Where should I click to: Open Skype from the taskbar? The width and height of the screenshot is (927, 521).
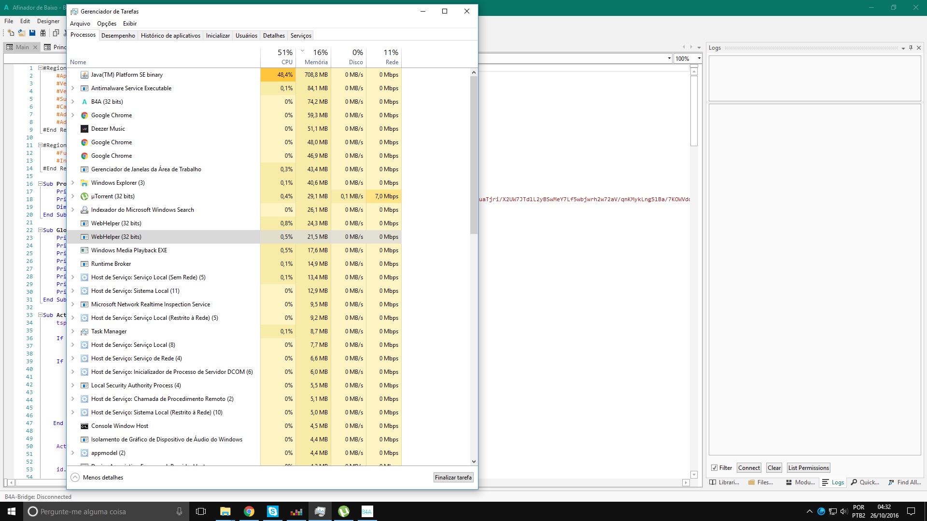click(273, 511)
